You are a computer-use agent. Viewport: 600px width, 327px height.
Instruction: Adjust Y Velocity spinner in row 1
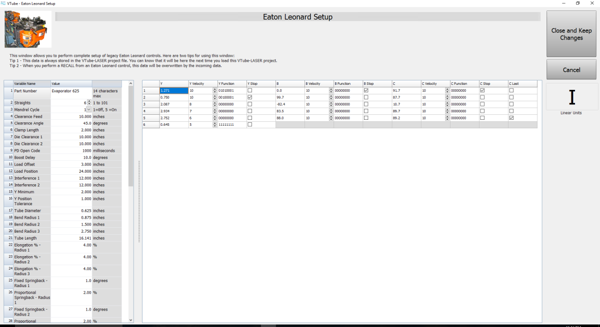(x=214, y=90)
